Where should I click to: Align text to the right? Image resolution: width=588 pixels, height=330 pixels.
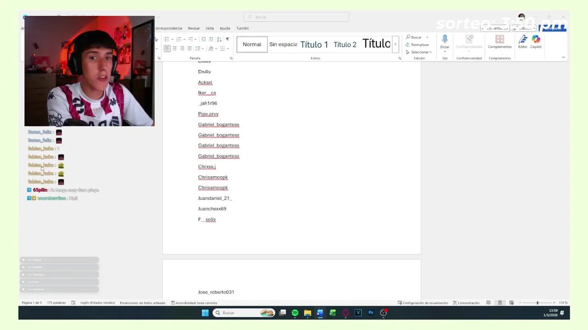(182, 48)
